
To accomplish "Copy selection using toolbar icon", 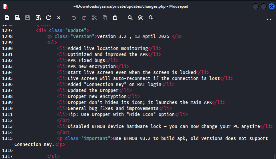I will pos(105,18).
